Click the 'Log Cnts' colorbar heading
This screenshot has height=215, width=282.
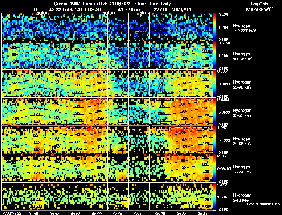pos(259,4)
